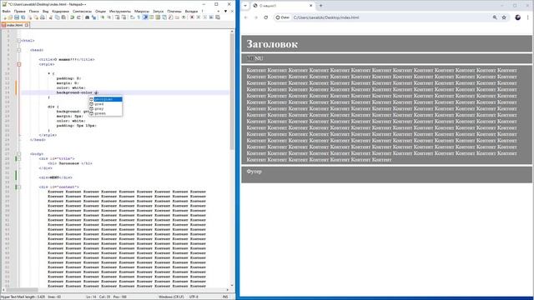The image size is (534, 300).
Task: Click the file site-info chip in address bar
Action: [x=283, y=17]
